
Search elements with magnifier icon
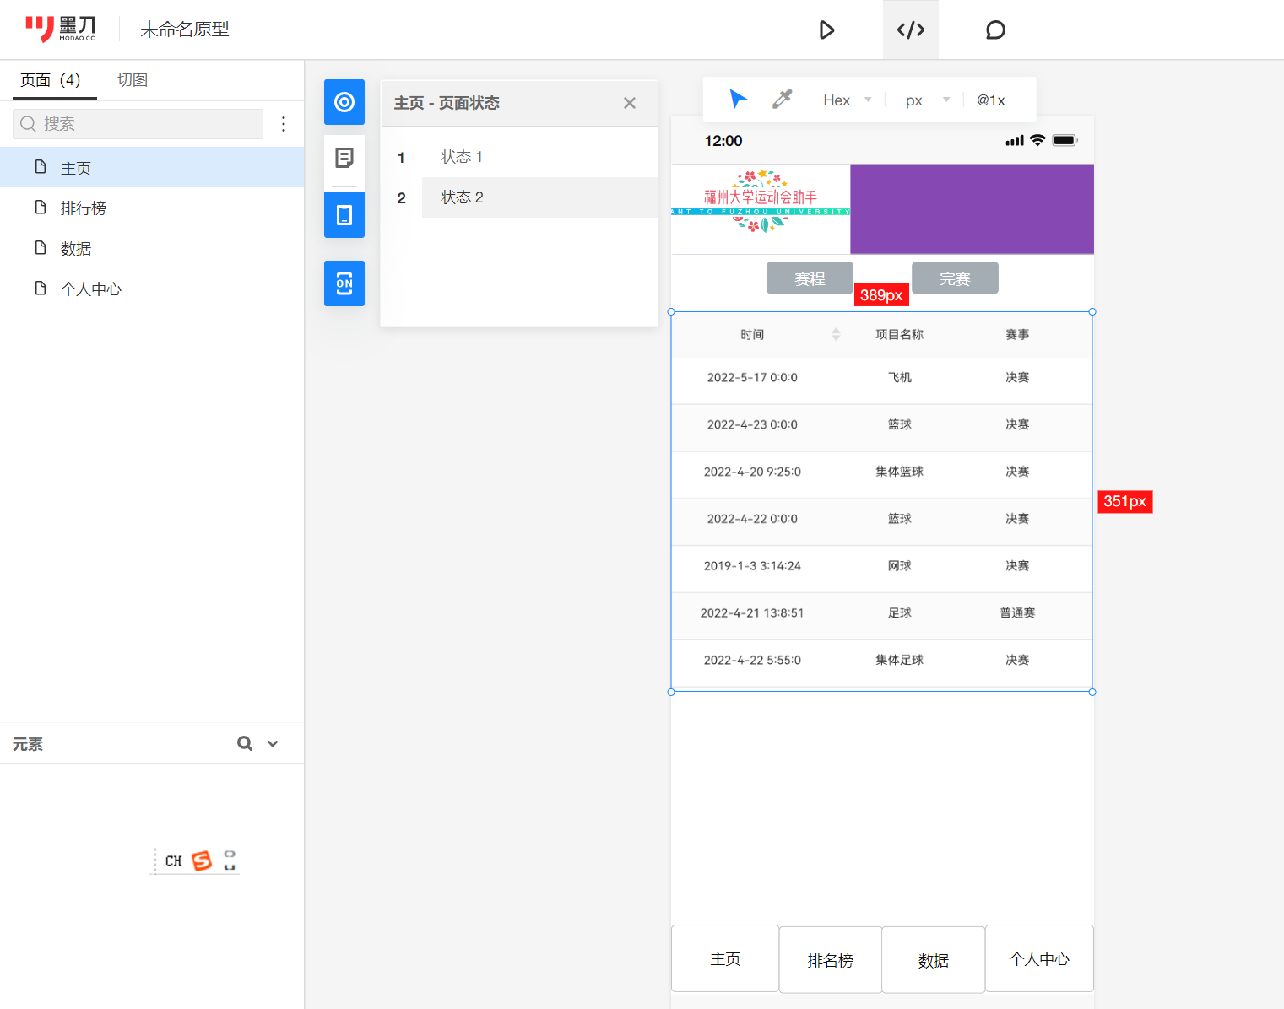(245, 743)
